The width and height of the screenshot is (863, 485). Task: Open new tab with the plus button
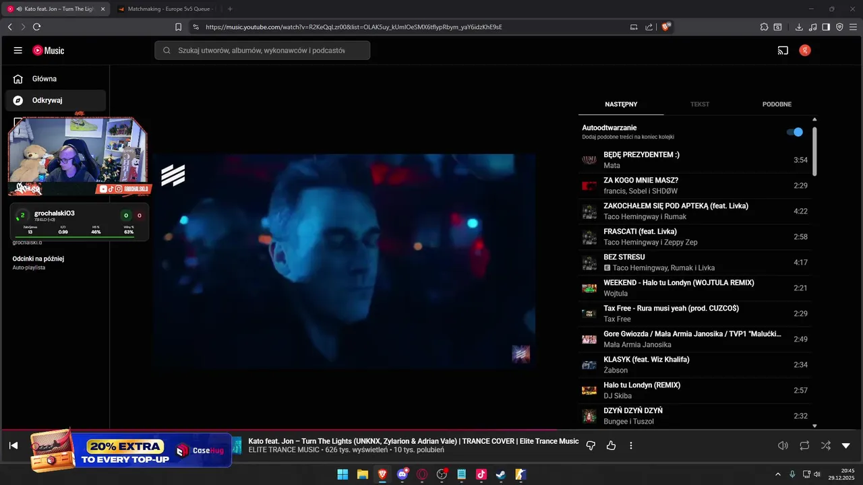(x=230, y=9)
